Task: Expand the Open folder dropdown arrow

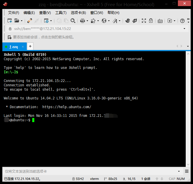Action: coord(22,21)
